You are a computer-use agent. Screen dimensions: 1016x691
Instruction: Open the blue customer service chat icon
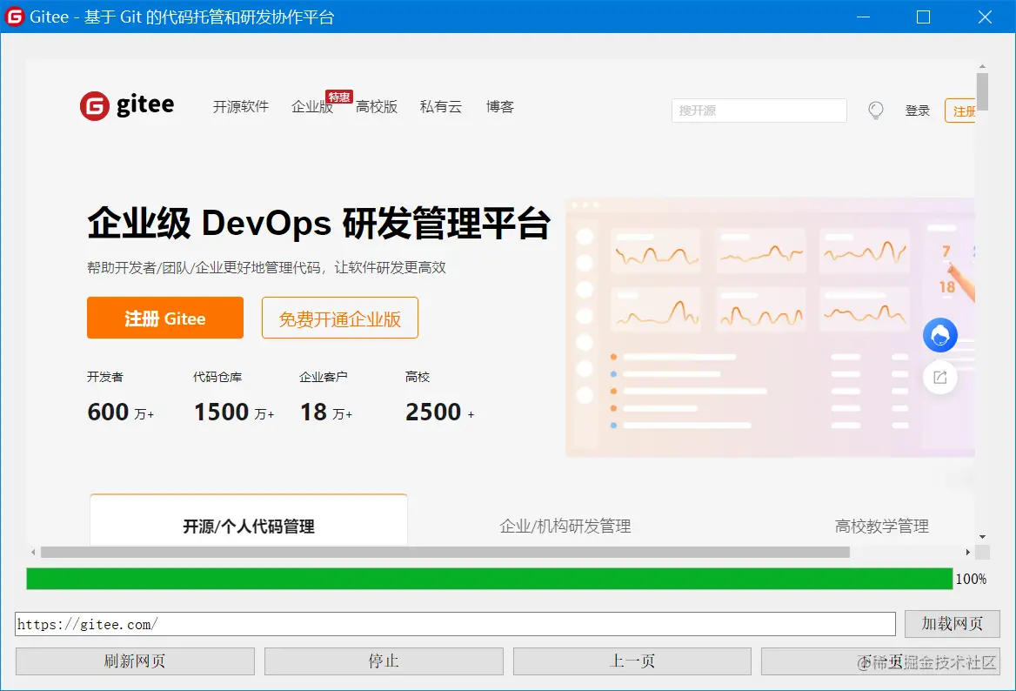939,335
